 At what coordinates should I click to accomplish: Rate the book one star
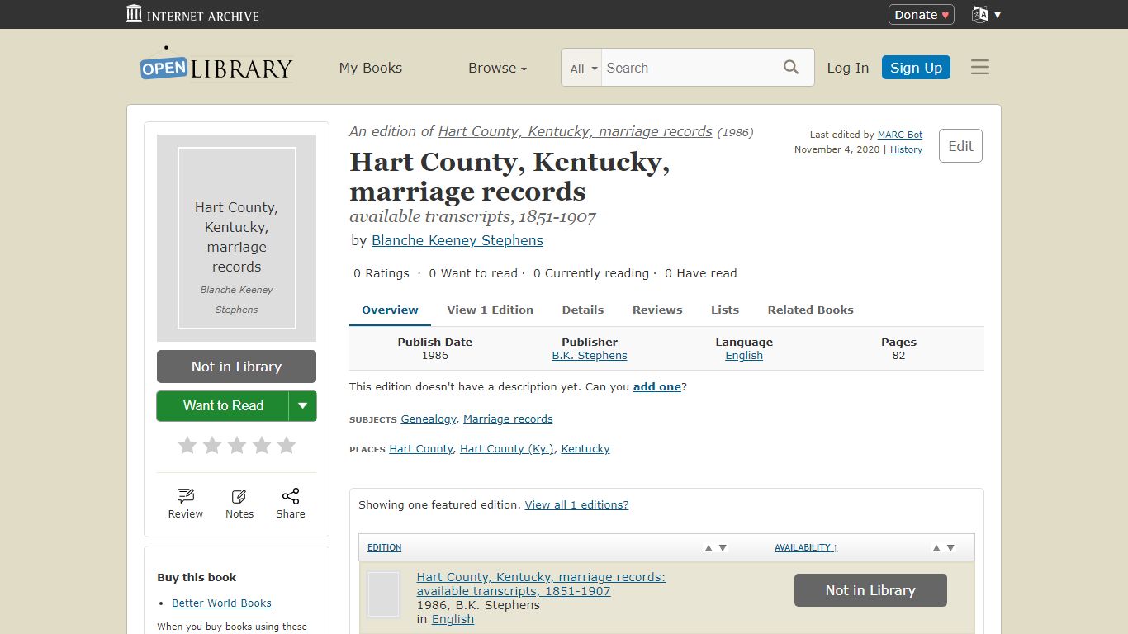(187, 446)
